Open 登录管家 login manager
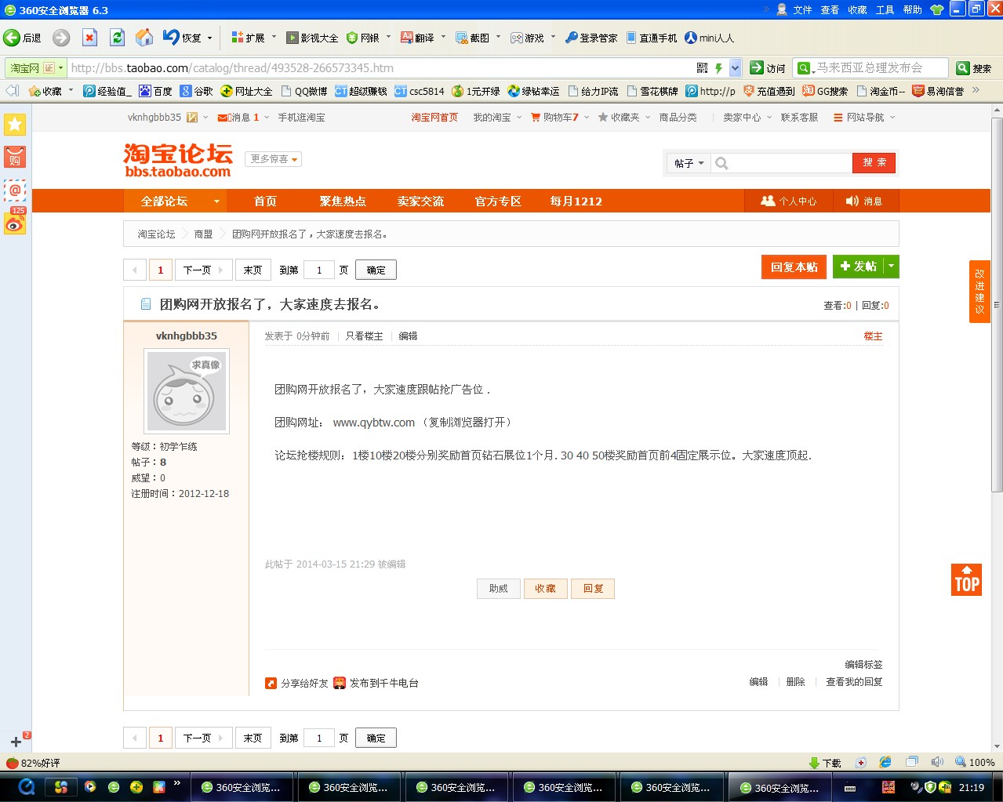1003x802 pixels. (592, 37)
